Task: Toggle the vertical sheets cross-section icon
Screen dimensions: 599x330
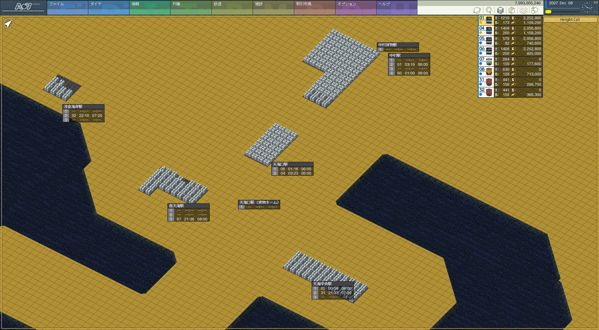Action: [x=512, y=10]
